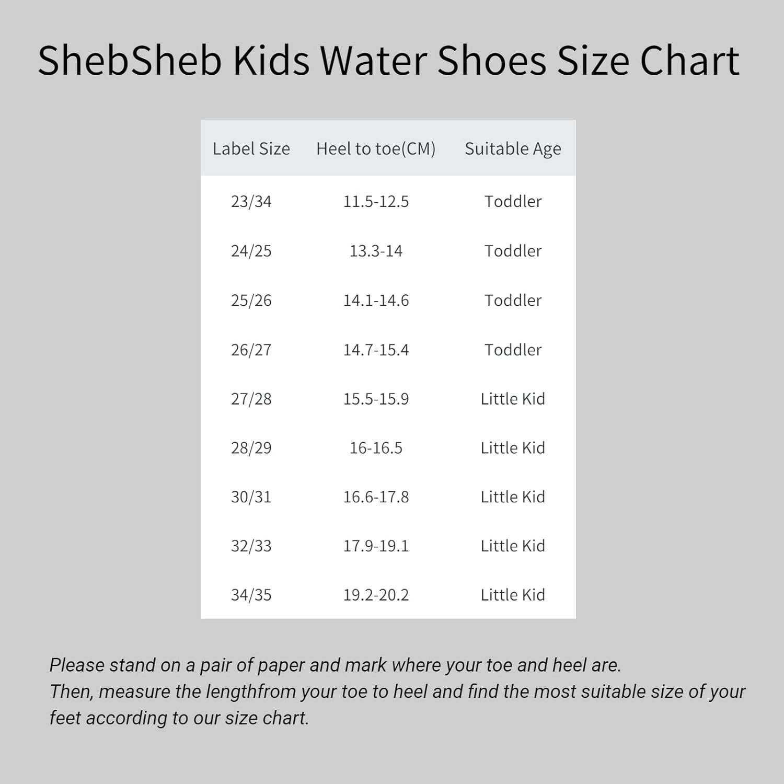
Task: Select the 28/29 label size cell
Action: (x=251, y=448)
